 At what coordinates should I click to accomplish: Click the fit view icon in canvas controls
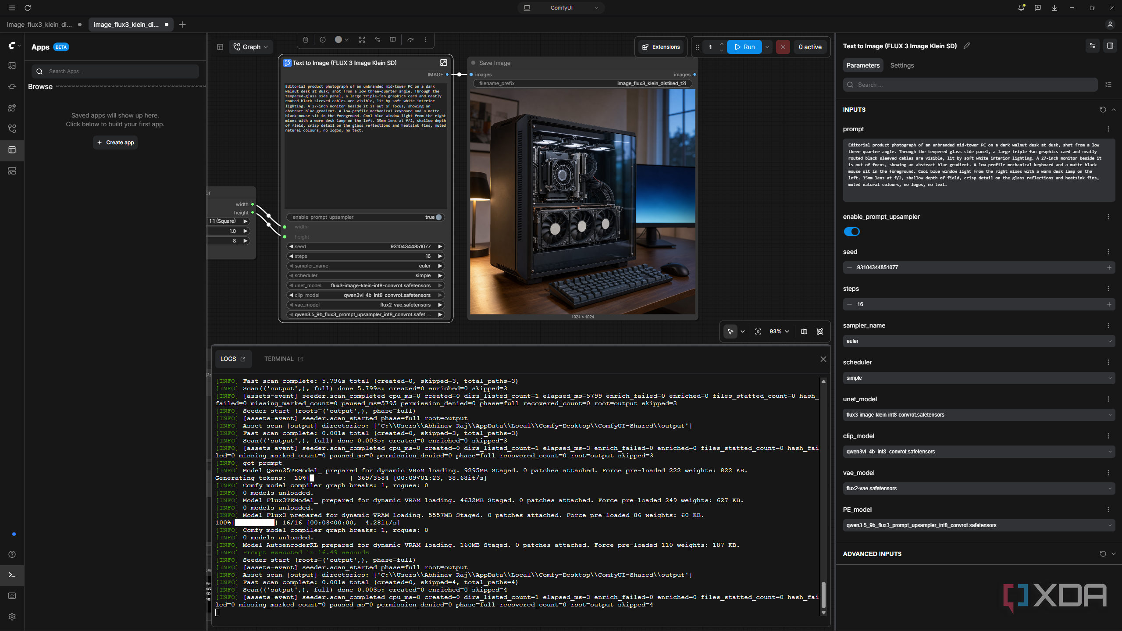pyautogui.click(x=758, y=332)
